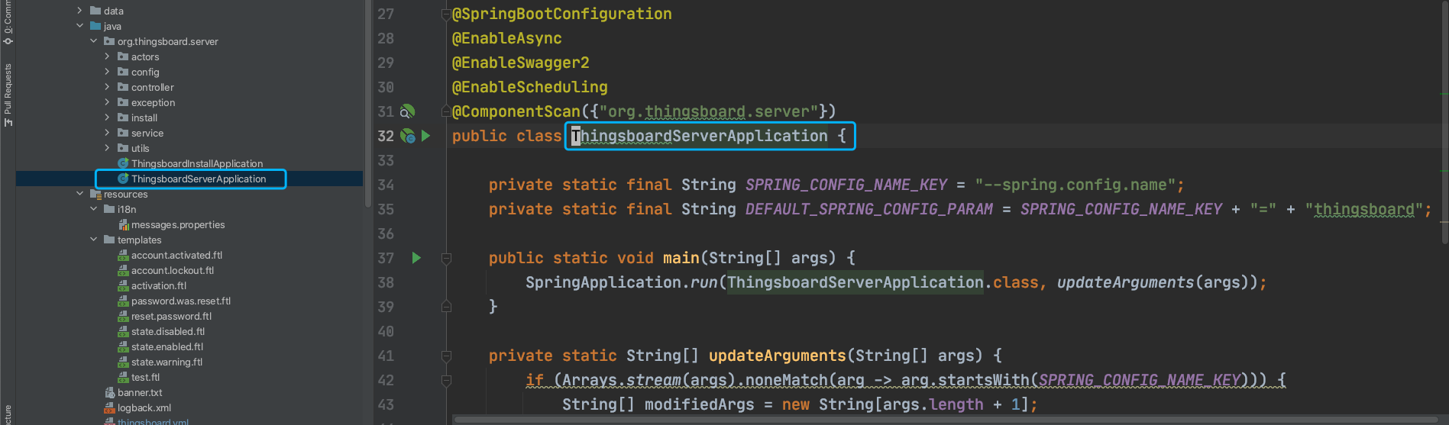Select test.ftl in project tree

click(145, 377)
